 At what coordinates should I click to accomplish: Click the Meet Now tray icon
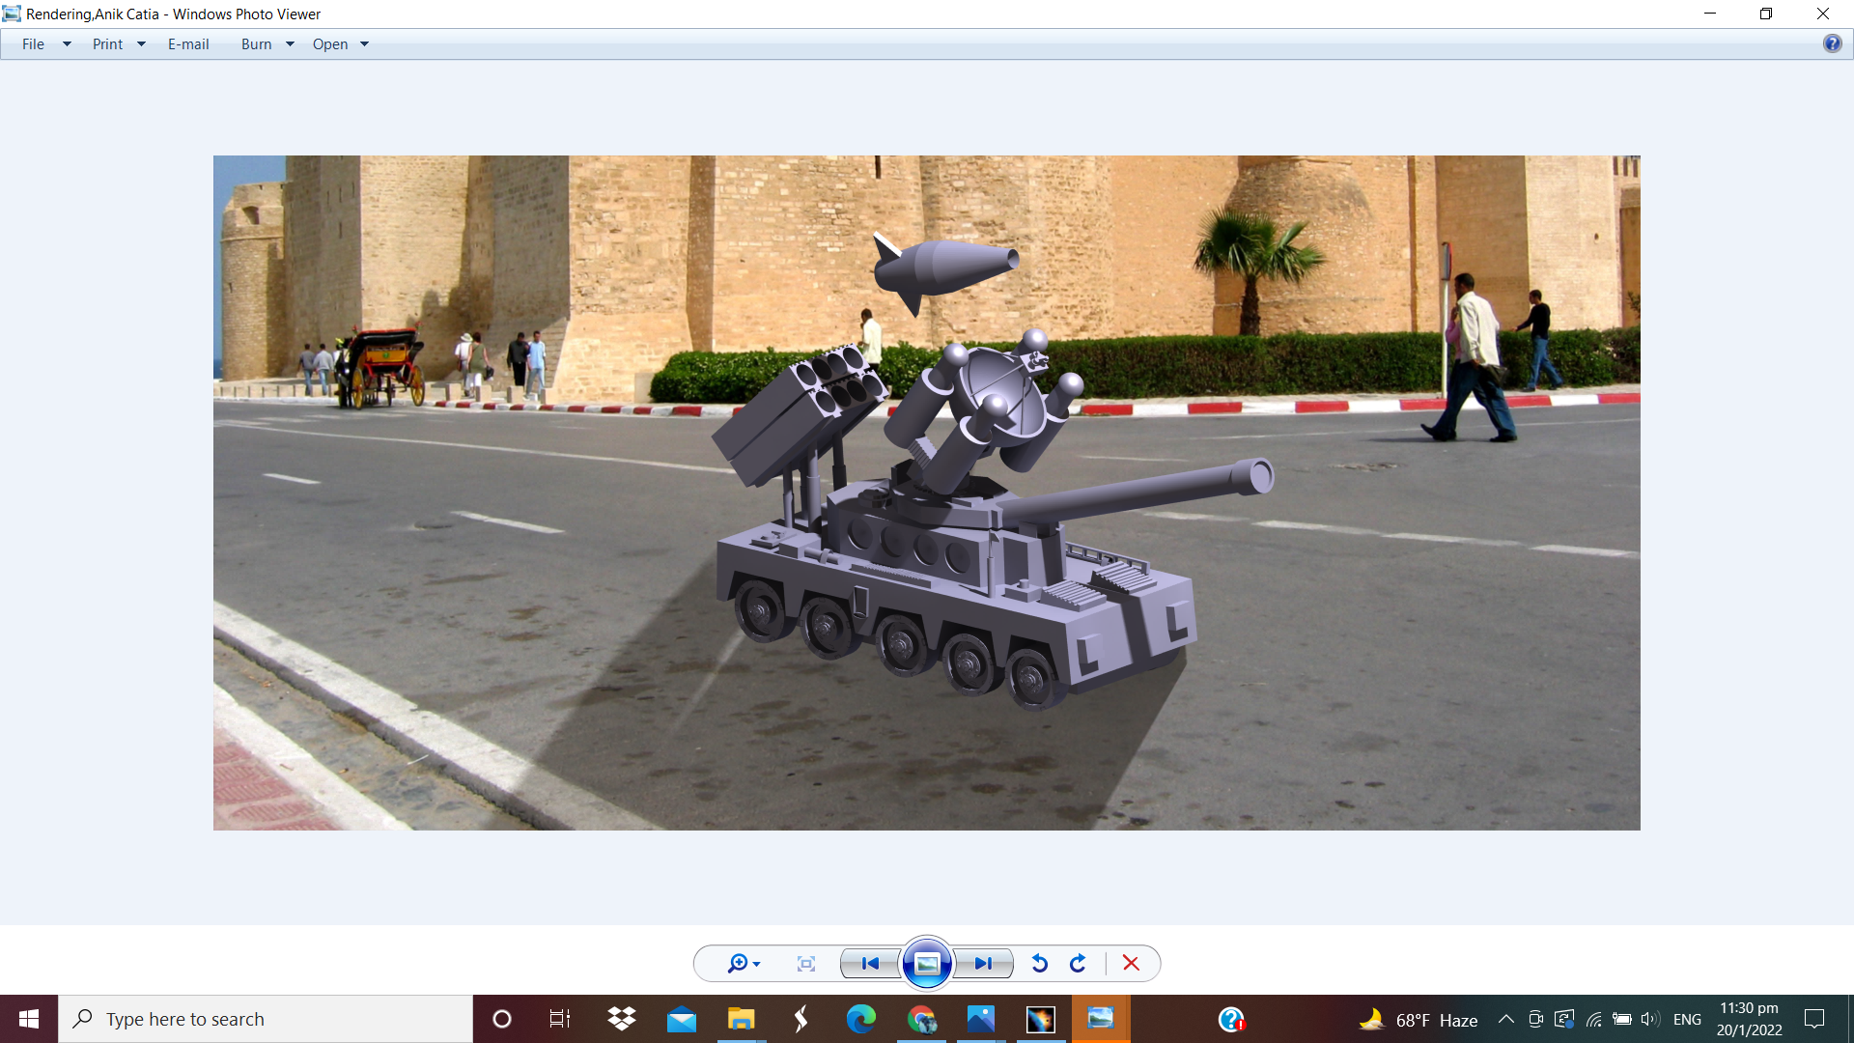(x=1535, y=1019)
